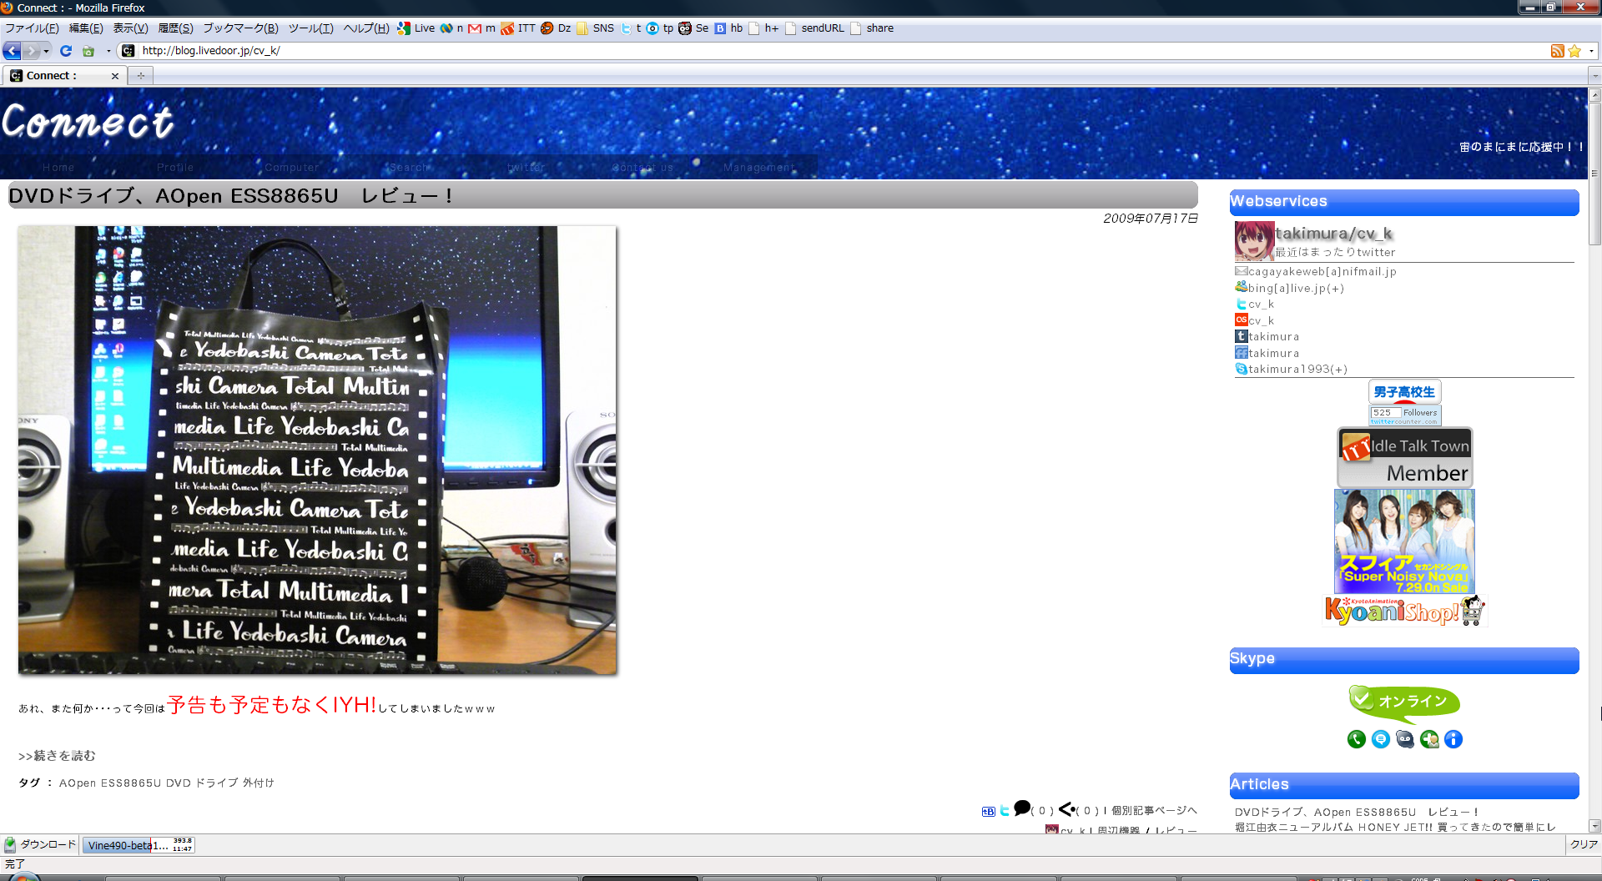The width and height of the screenshot is (1602, 881).
Task: Click the スフィア Super Noisy Nova banner
Action: [1404, 541]
